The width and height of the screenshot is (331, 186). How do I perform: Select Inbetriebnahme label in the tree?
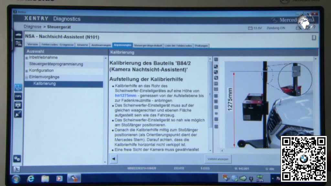[43, 57]
